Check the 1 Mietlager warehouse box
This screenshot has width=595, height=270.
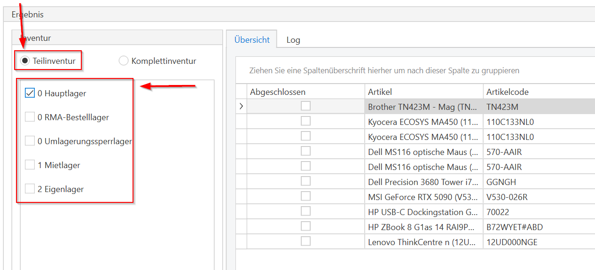(x=30, y=165)
